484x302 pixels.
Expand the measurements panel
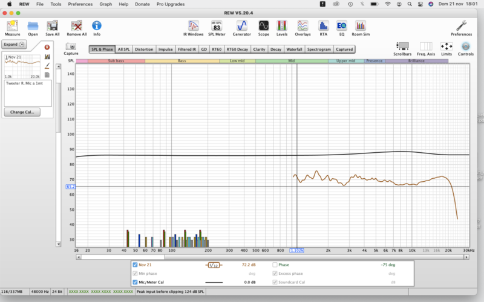(14, 44)
